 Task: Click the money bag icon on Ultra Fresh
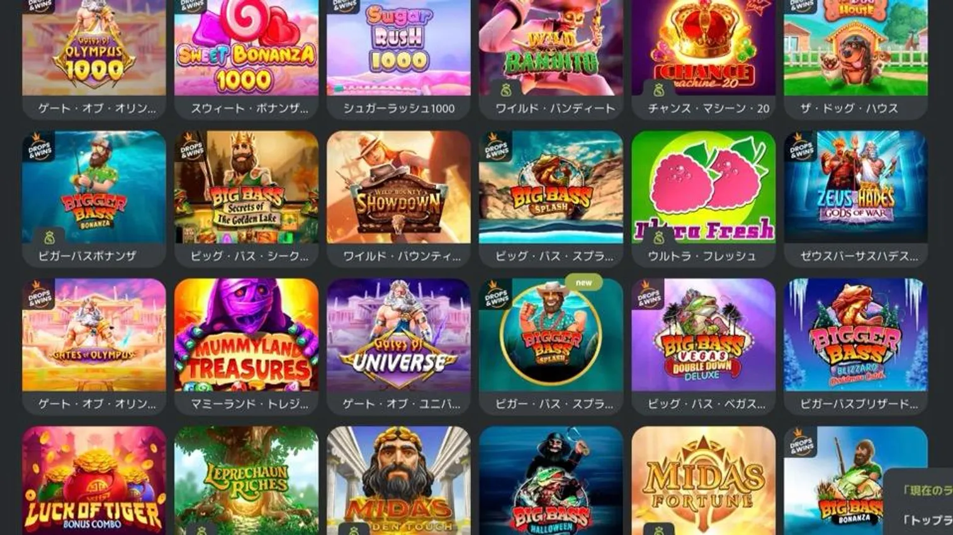tap(658, 237)
